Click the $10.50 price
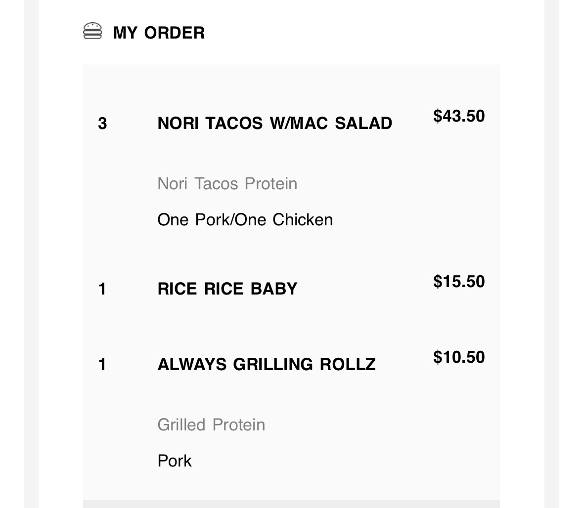Screen dimensions: 583x508 [x=459, y=357]
